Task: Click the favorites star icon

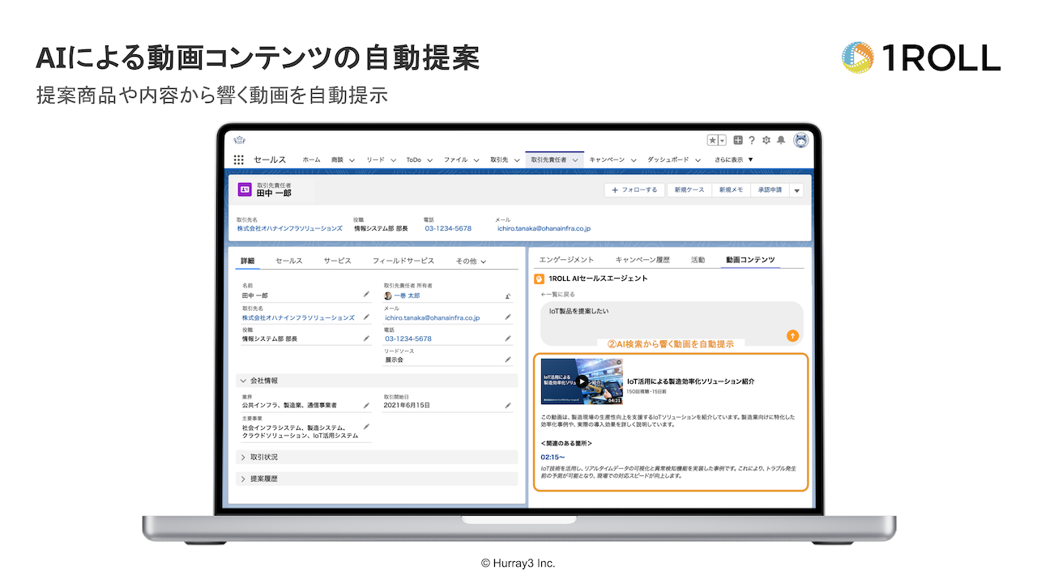Action: tap(713, 140)
